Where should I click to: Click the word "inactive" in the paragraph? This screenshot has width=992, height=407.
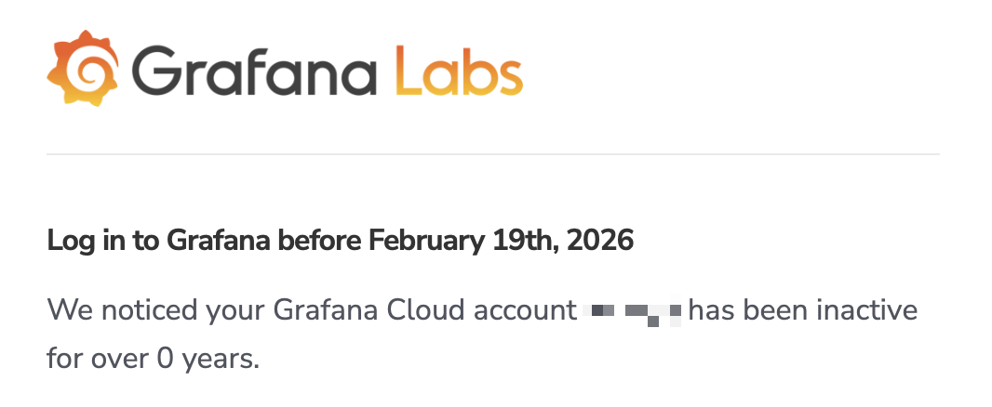867,309
